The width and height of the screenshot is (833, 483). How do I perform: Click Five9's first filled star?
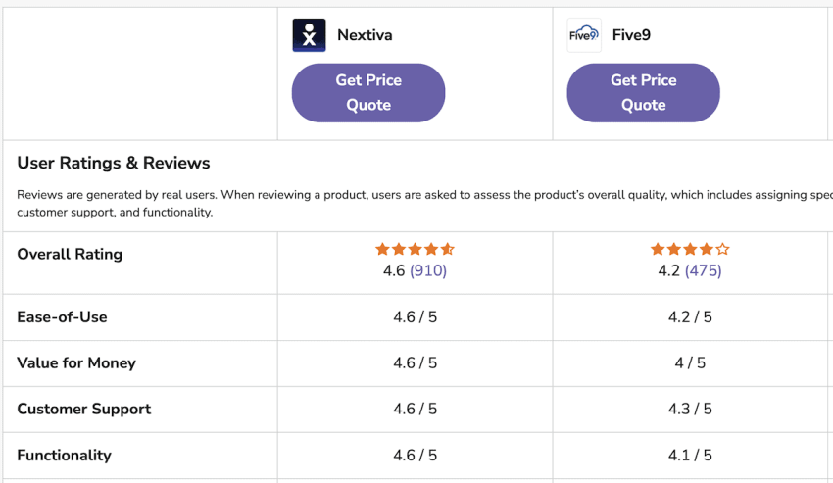(x=658, y=249)
